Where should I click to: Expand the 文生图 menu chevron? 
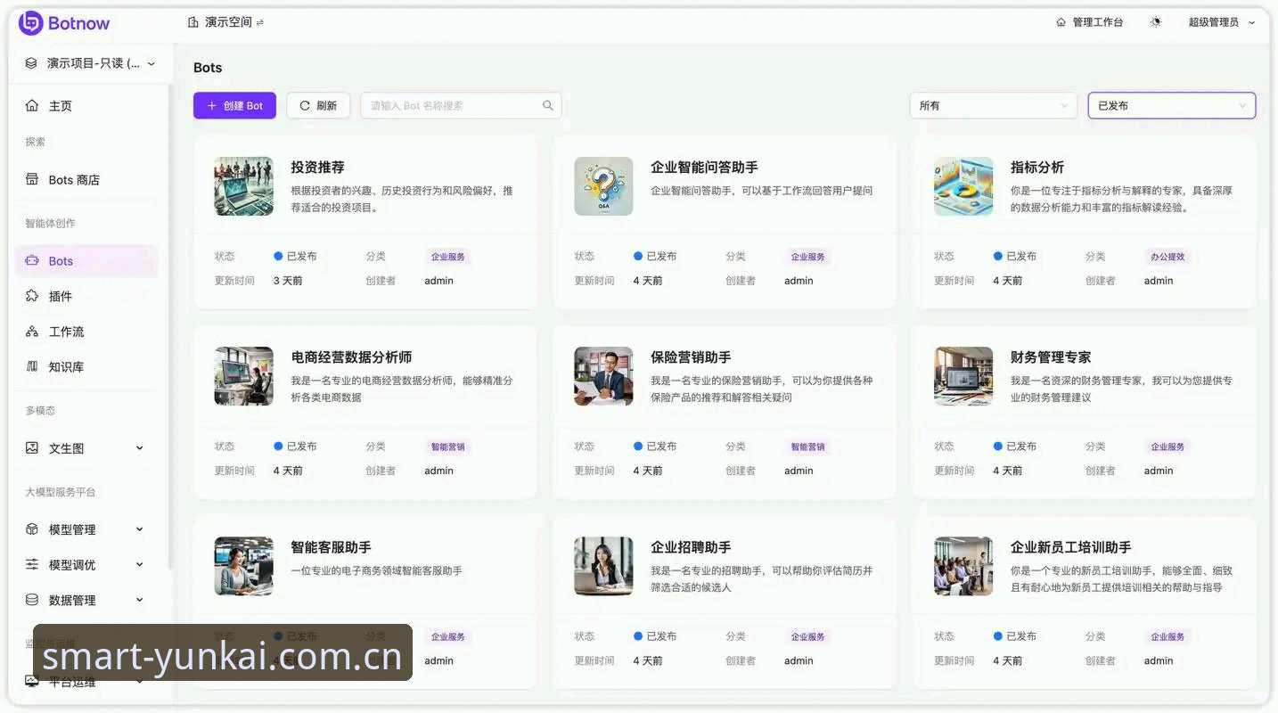[139, 448]
